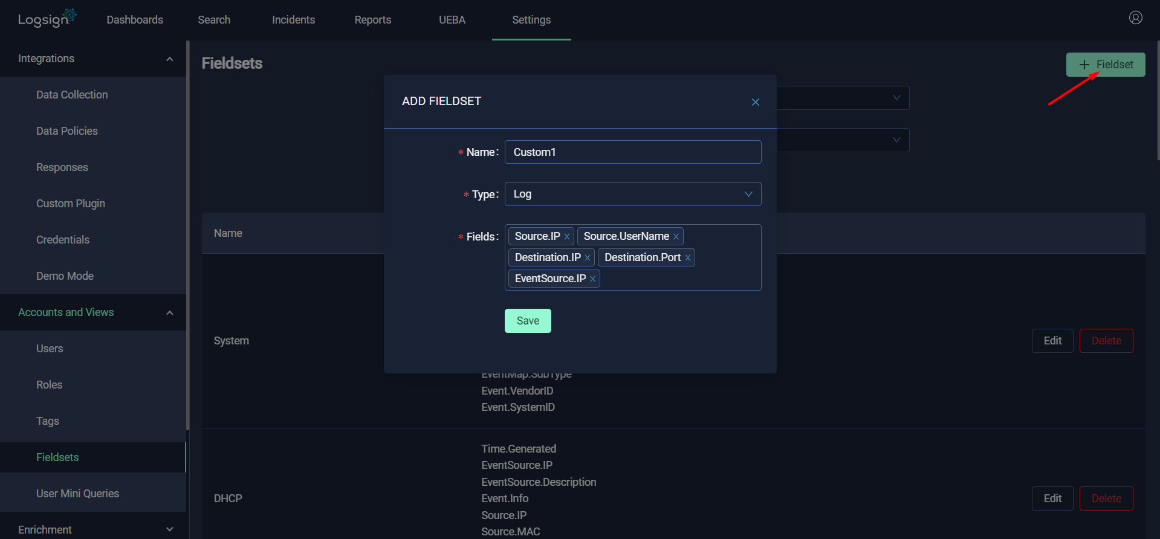1160x539 pixels.
Task: Remove the Source.IP field tag
Action: (x=567, y=237)
